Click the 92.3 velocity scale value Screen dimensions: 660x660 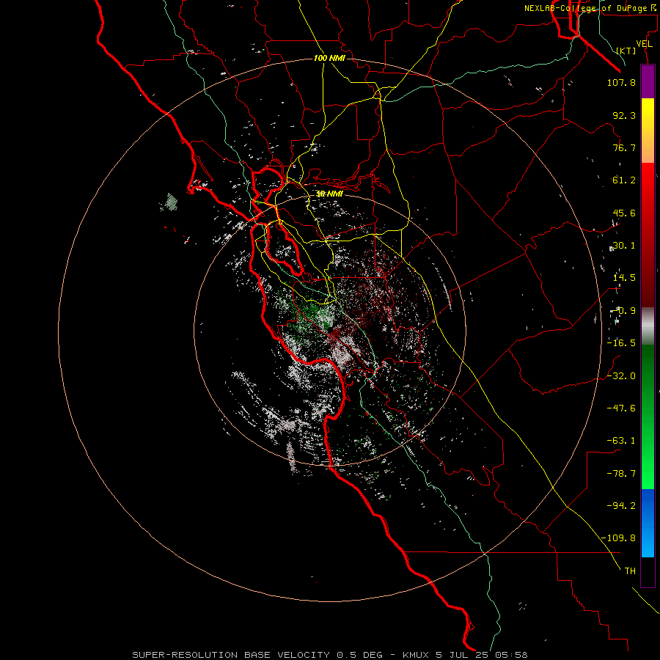click(624, 115)
